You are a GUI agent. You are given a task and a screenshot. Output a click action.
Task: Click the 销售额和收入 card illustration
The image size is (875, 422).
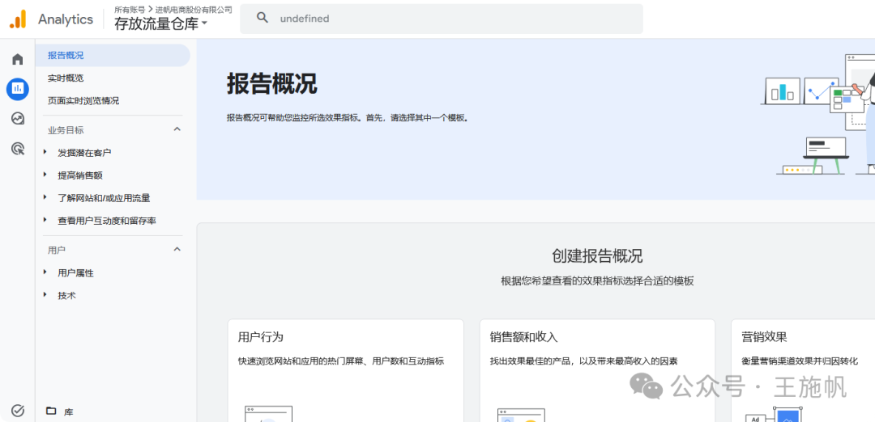pyautogui.click(x=521, y=415)
